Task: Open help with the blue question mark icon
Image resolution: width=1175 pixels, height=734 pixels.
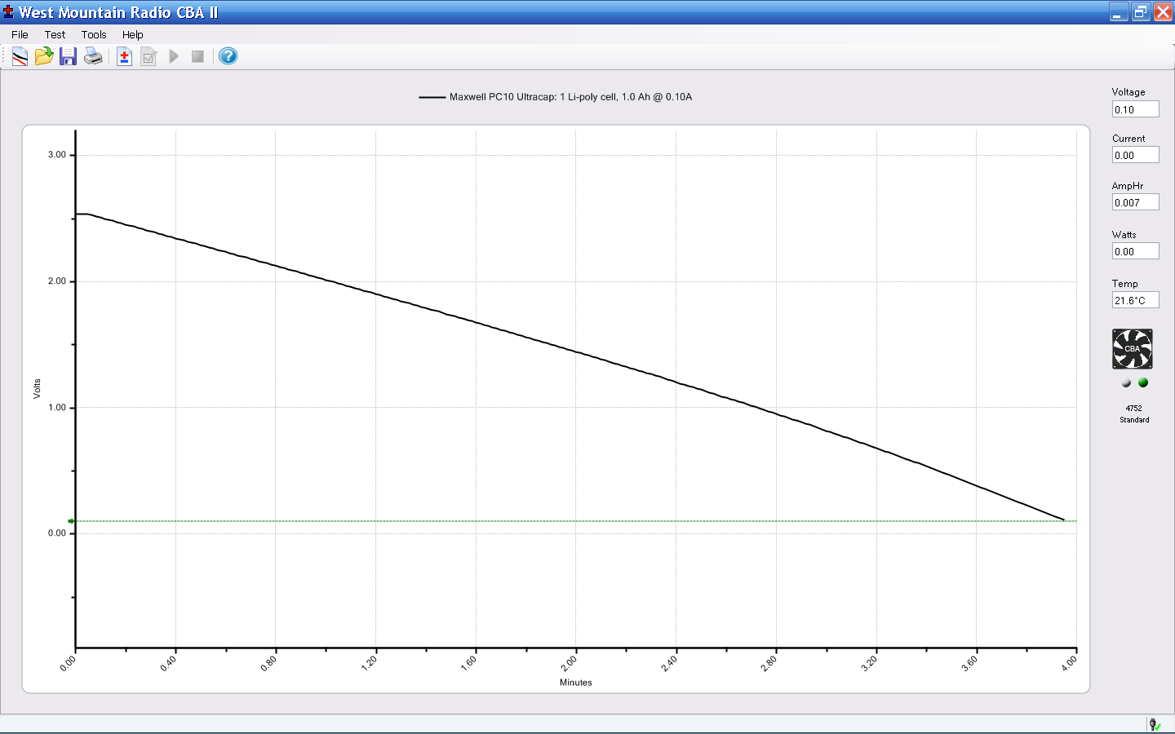Action: pos(228,56)
